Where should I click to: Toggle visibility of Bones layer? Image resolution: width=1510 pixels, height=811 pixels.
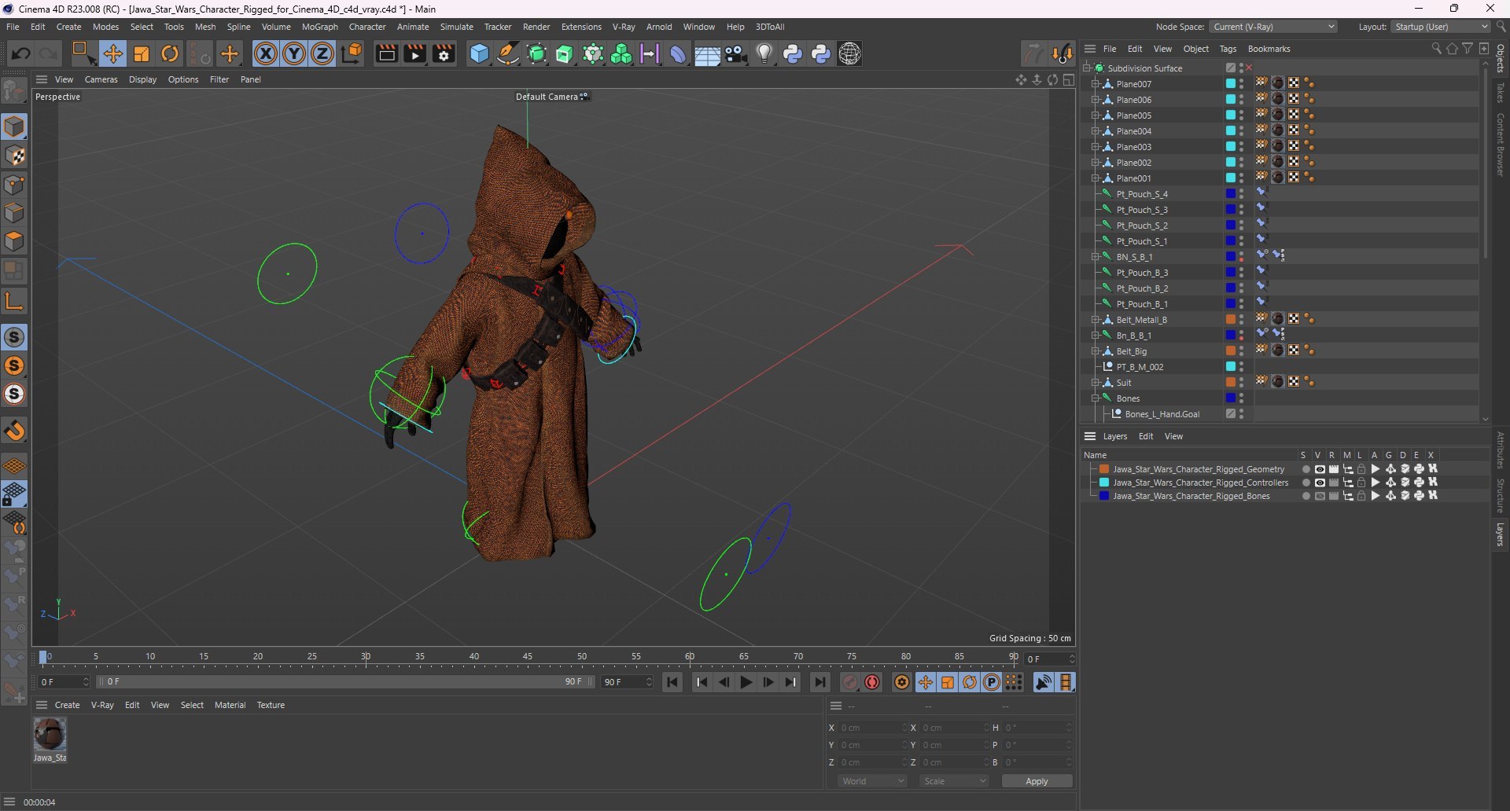click(1320, 496)
